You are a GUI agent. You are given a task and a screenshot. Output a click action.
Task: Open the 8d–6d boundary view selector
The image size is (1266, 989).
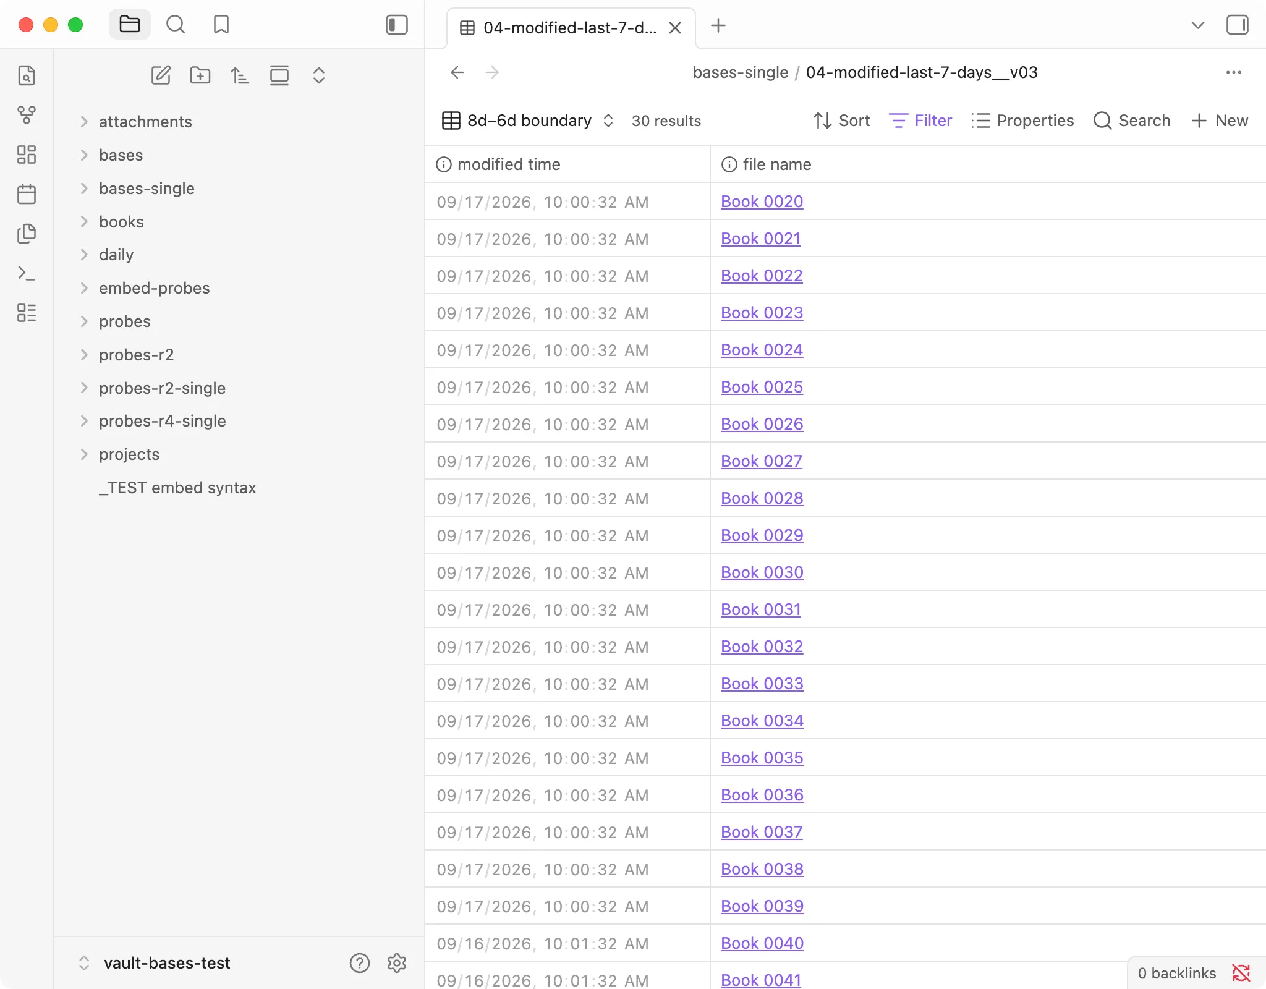(528, 121)
